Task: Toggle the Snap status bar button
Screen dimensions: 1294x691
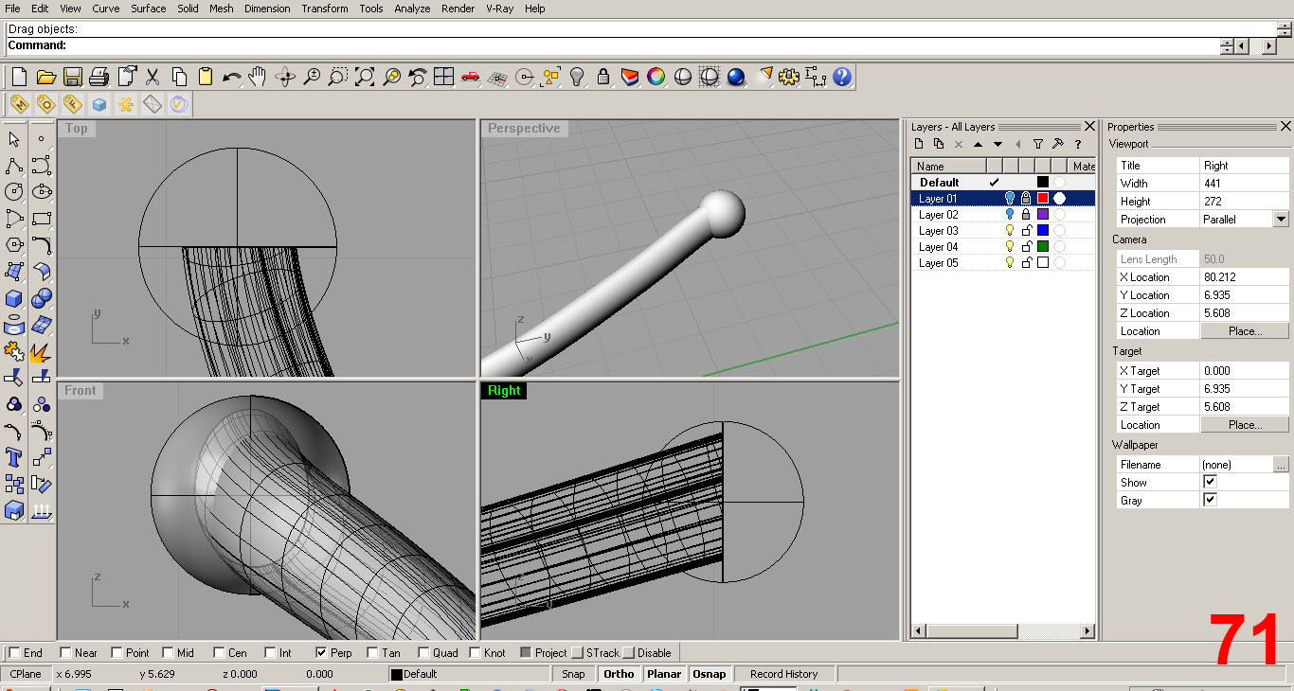Action: pyautogui.click(x=573, y=674)
